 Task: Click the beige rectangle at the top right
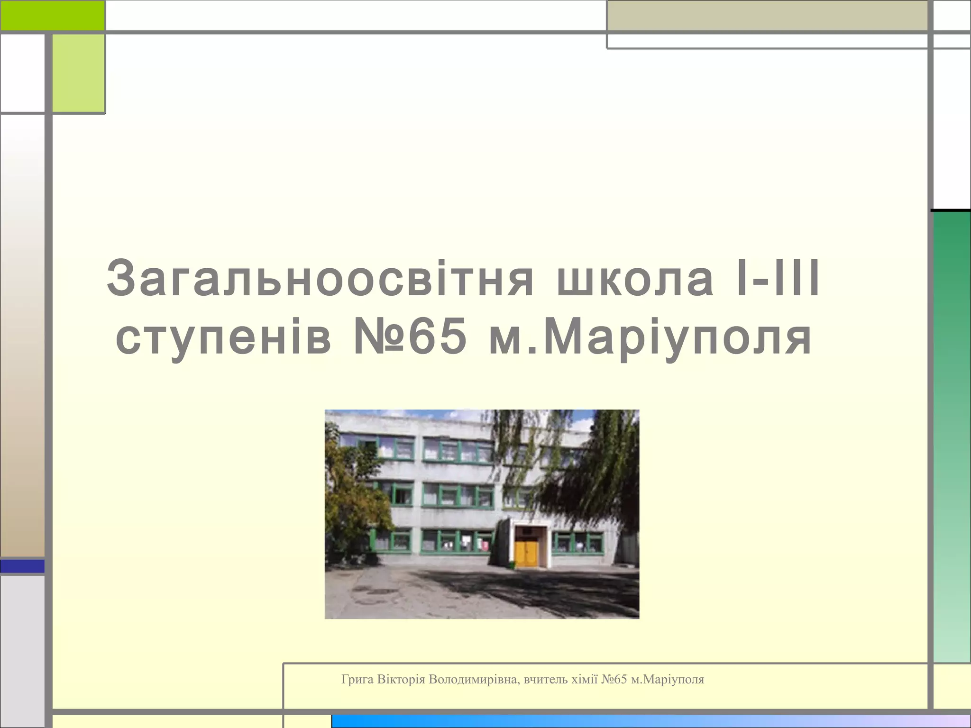[x=766, y=15]
